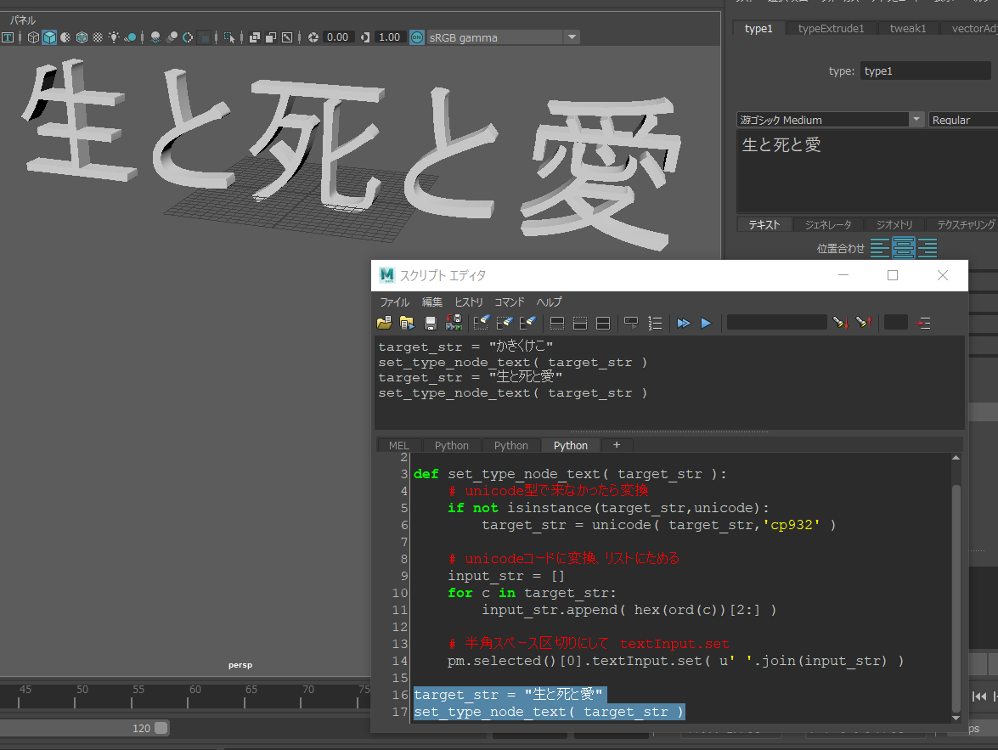The width and height of the screenshot is (998, 750).
Task: Click Exposure aperture icon in viewport
Action: [x=313, y=37]
